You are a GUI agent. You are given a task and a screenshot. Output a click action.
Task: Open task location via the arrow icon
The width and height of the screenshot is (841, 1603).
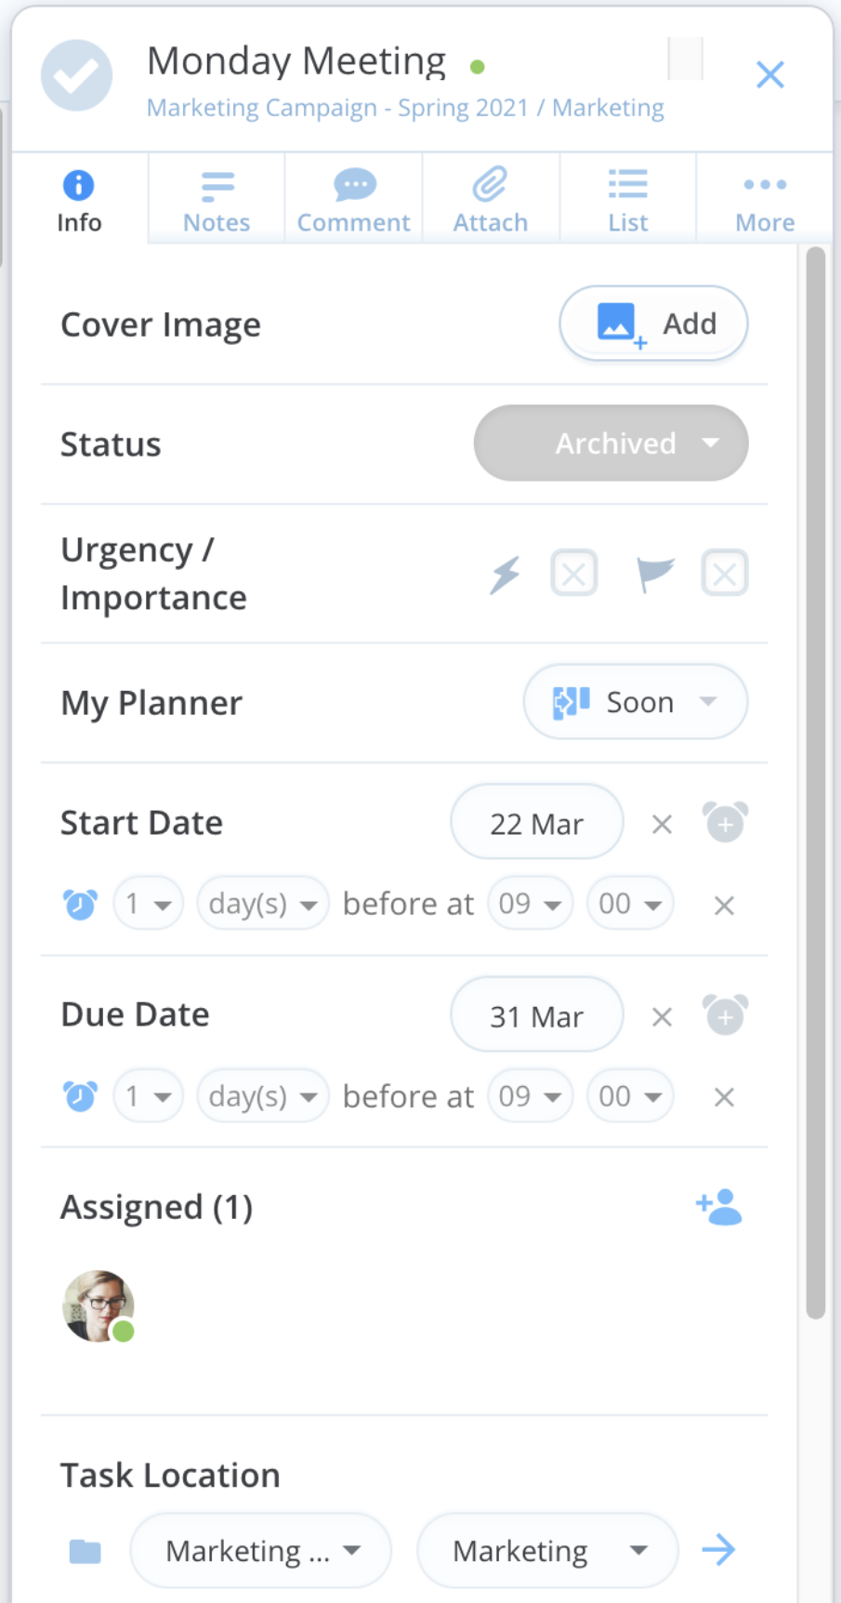pos(717,1550)
